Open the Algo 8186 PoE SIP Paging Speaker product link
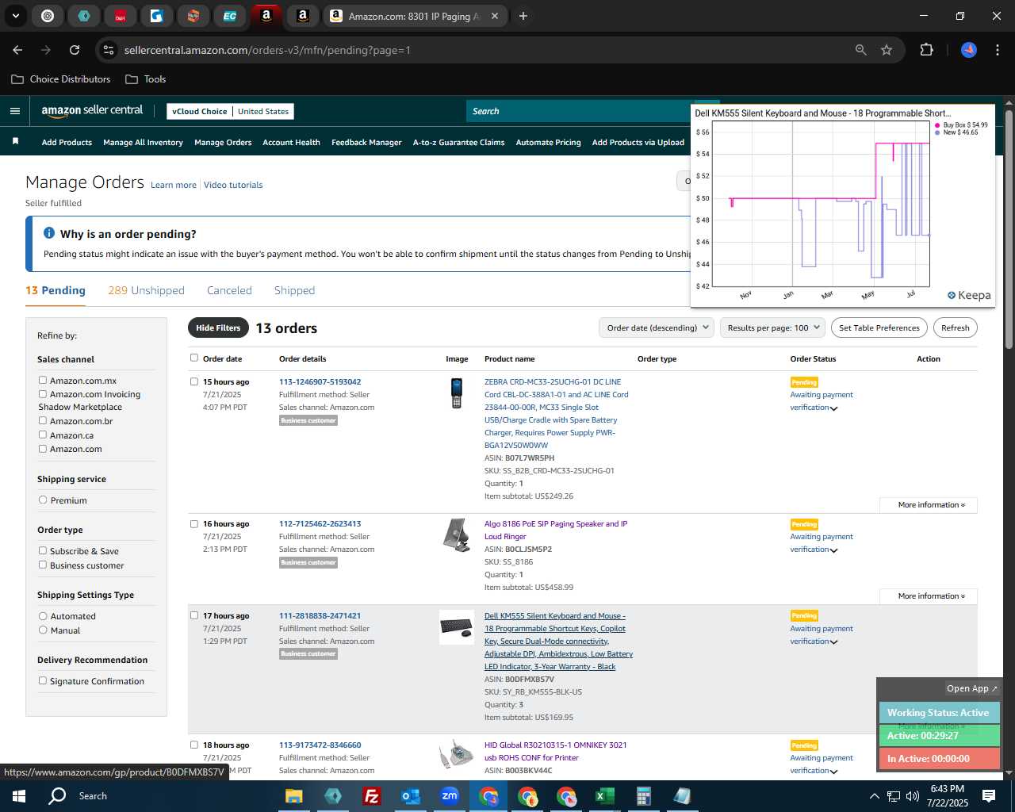This screenshot has width=1015, height=812. pos(556,530)
